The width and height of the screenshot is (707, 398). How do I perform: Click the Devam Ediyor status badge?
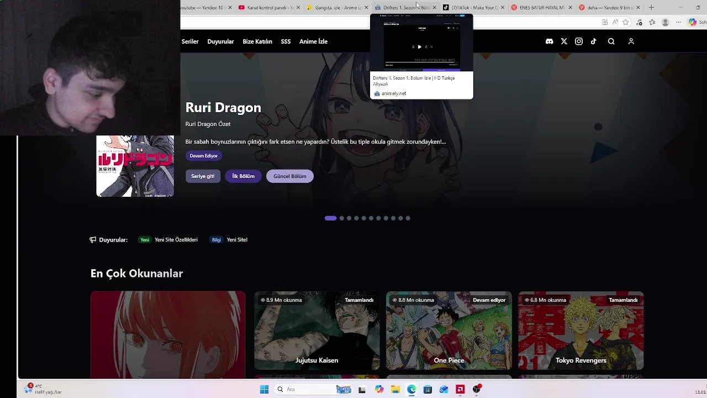pyautogui.click(x=204, y=156)
